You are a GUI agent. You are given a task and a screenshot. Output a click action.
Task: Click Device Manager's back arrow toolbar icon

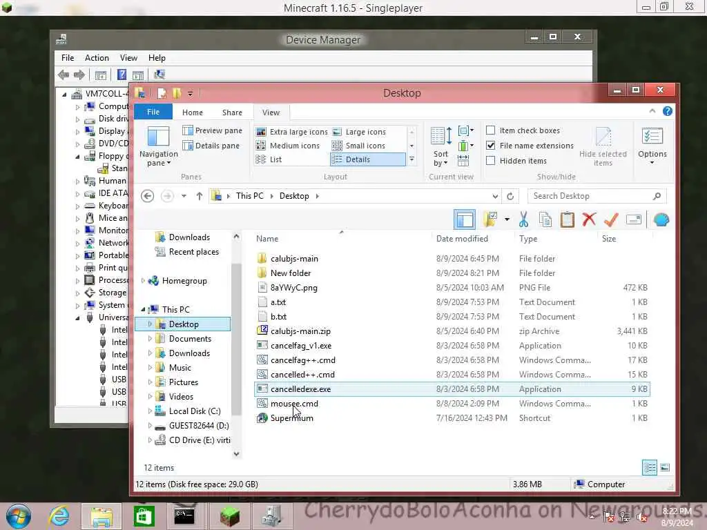64,75
